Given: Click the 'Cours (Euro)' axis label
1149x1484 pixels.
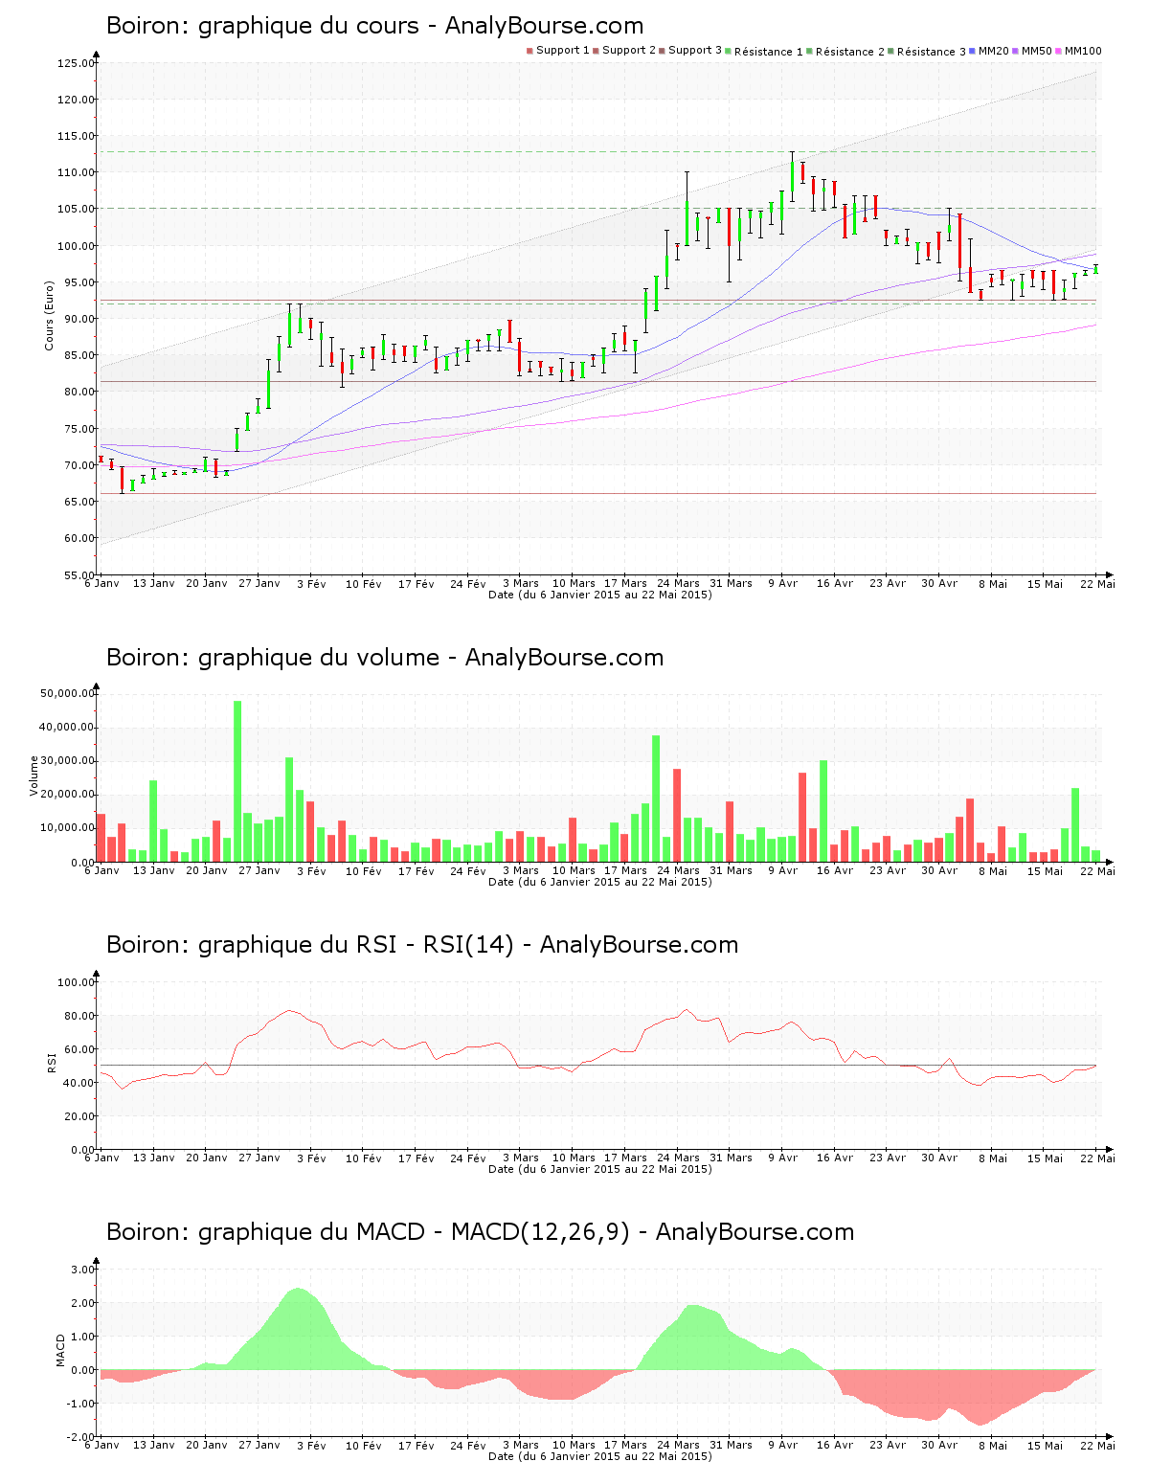Looking at the screenshot, I should point(49,315).
